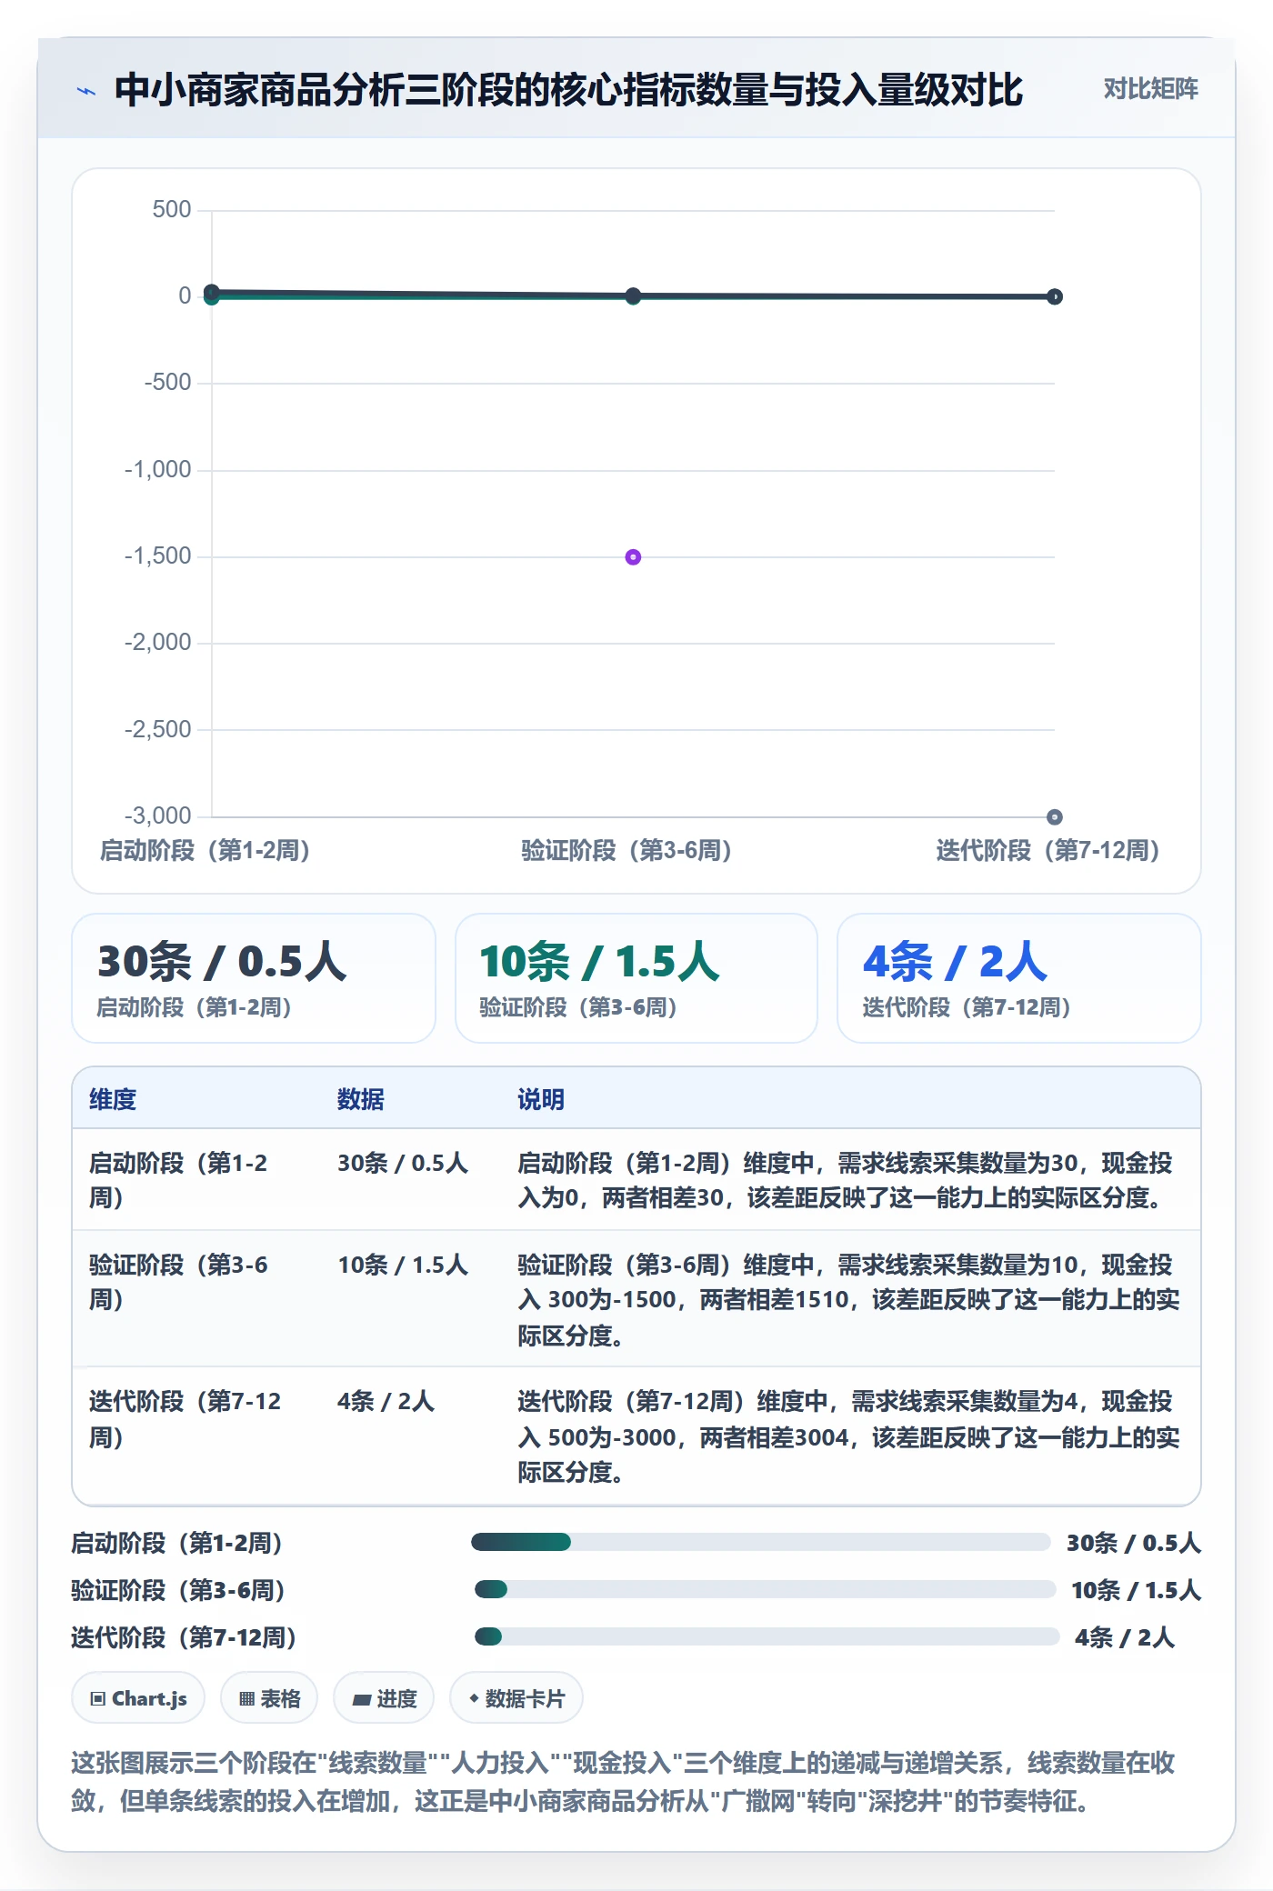Click the x-axis label 迭代阶段(第7-12周)

tap(1048, 850)
